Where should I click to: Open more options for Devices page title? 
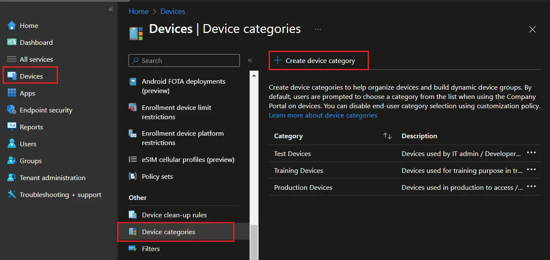pos(318,30)
